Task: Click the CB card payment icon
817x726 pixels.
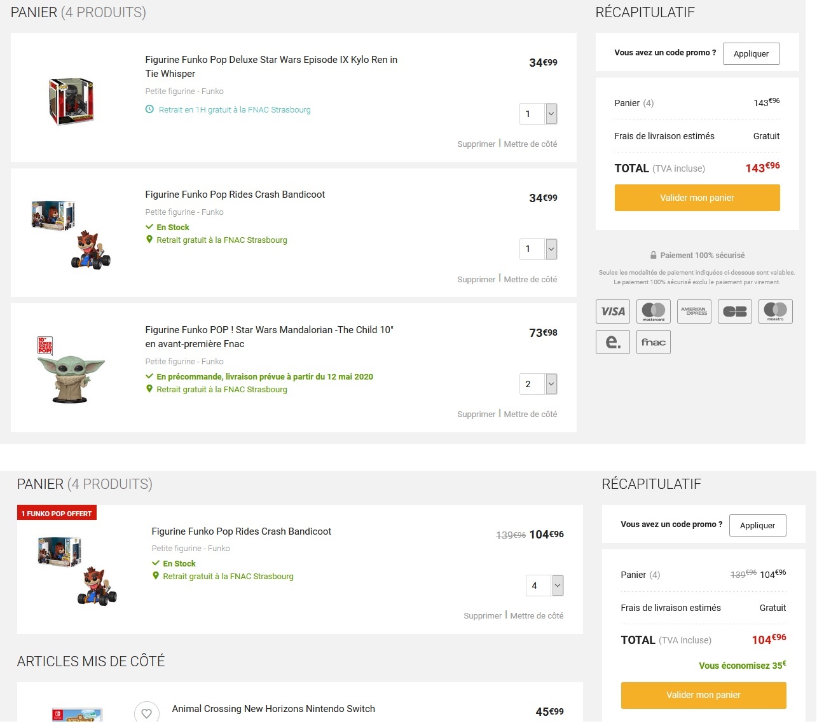Action: (734, 312)
